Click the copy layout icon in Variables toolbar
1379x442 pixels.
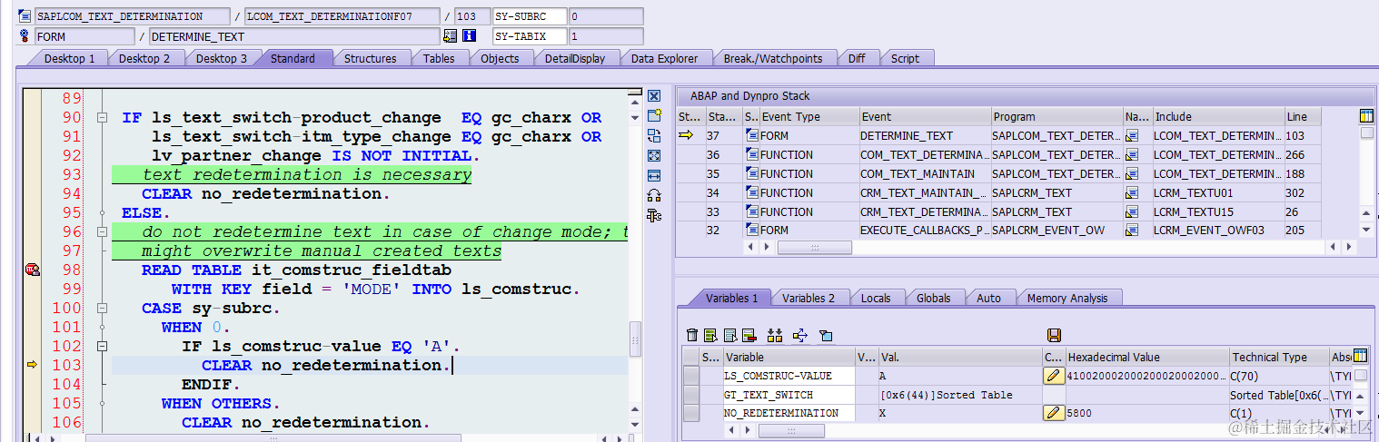[x=826, y=336]
